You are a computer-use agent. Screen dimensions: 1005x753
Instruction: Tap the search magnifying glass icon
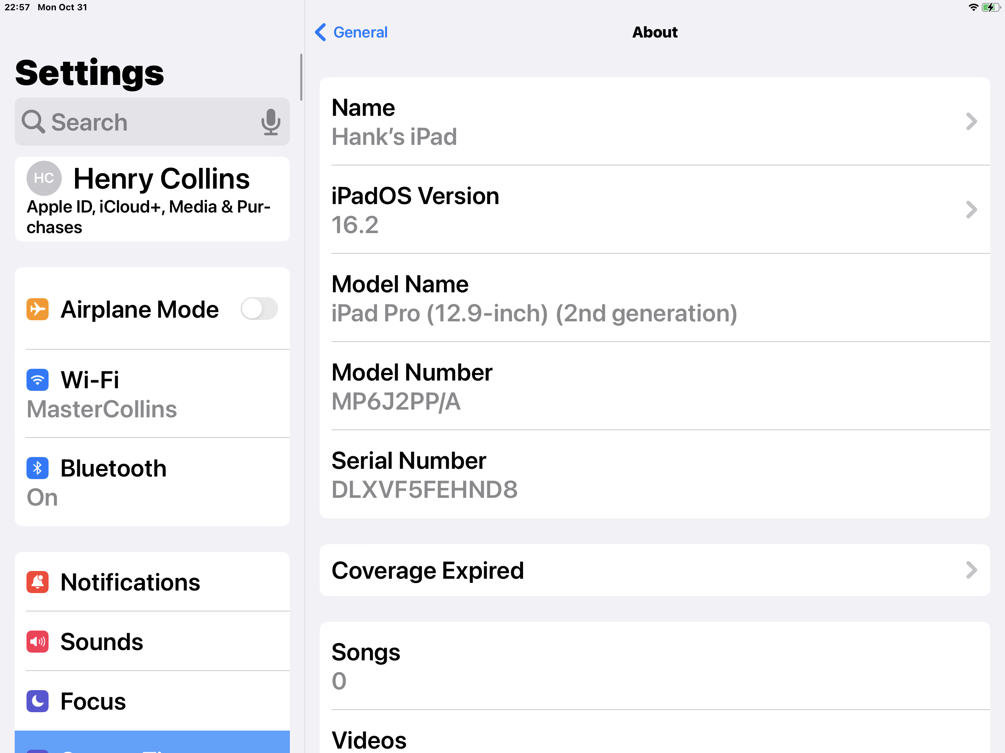(x=33, y=122)
